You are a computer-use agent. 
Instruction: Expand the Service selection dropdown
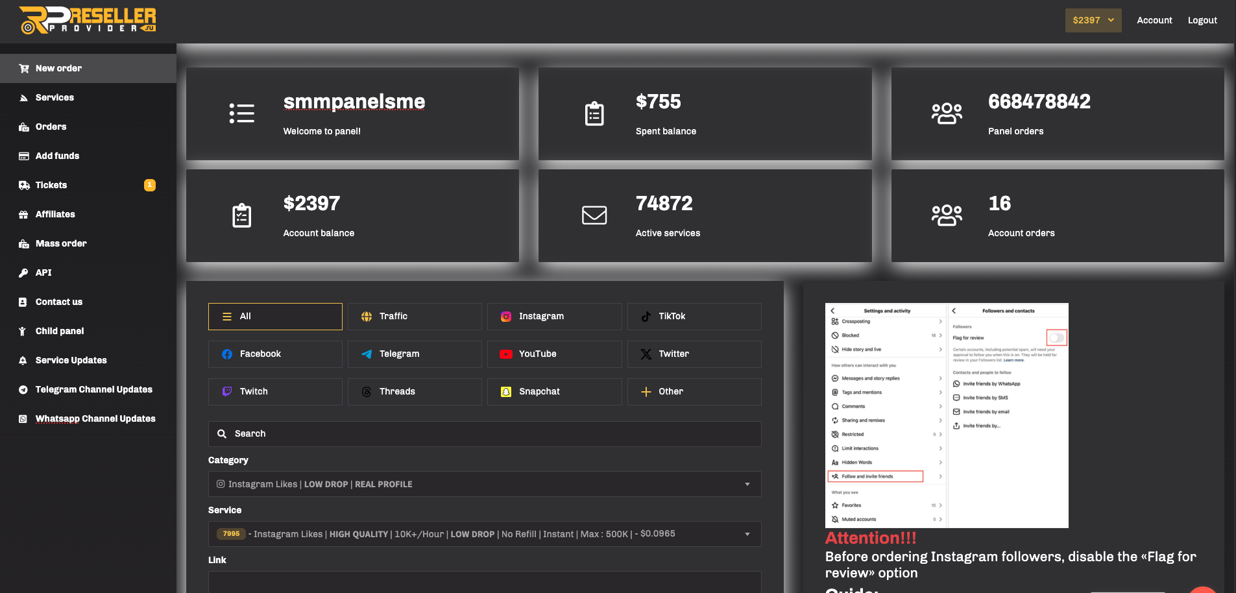484,534
